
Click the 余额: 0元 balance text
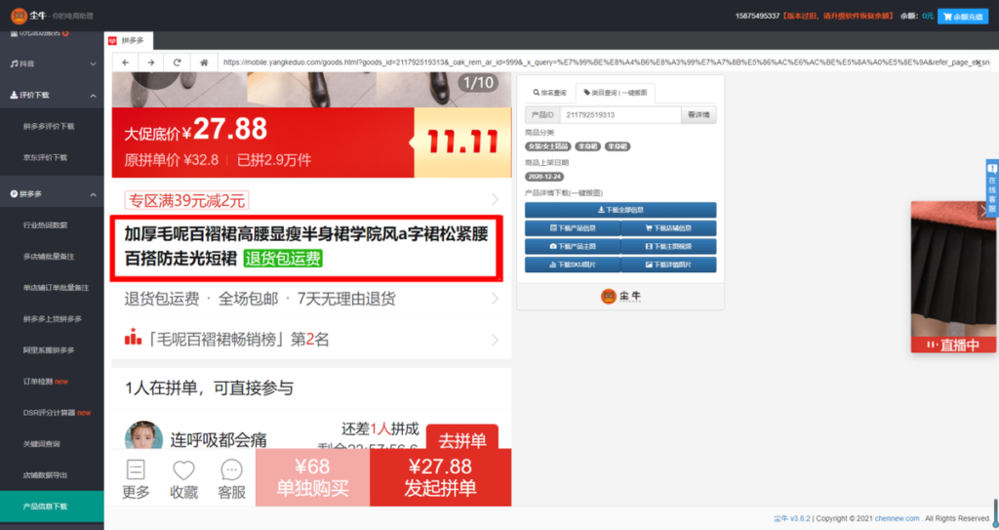[917, 16]
